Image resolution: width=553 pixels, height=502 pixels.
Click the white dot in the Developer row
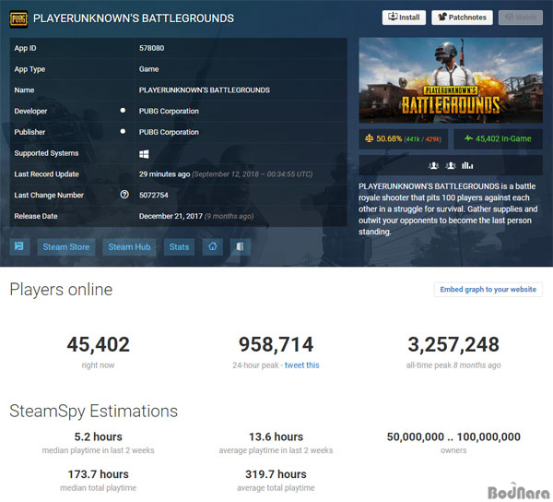click(x=123, y=111)
